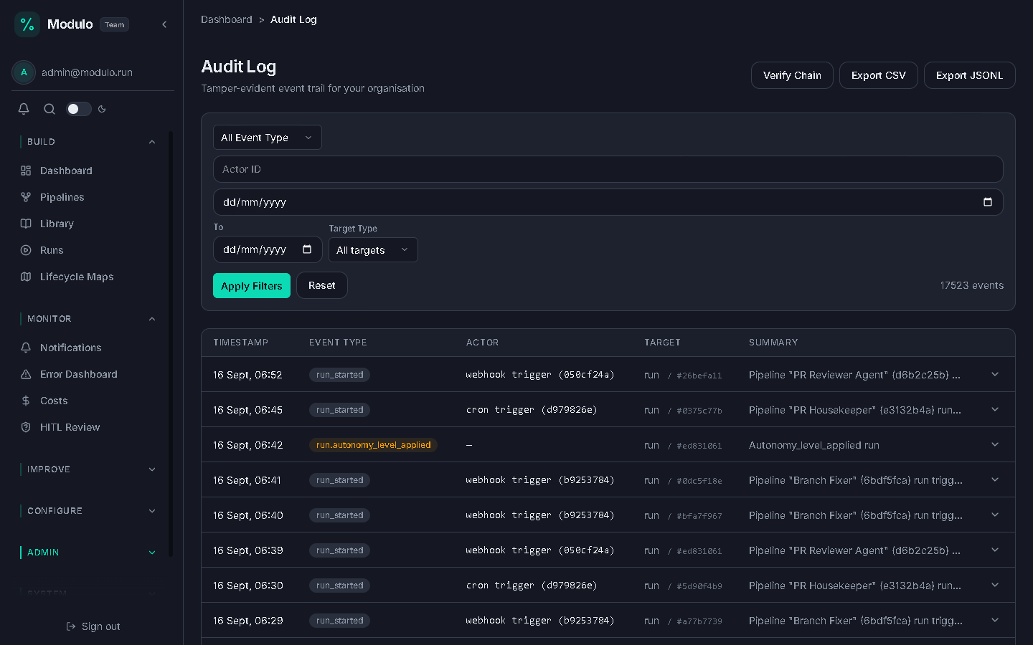Expand the 16 Sept, 06:41 event row
This screenshot has height=645, width=1033.
coord(995,479)
